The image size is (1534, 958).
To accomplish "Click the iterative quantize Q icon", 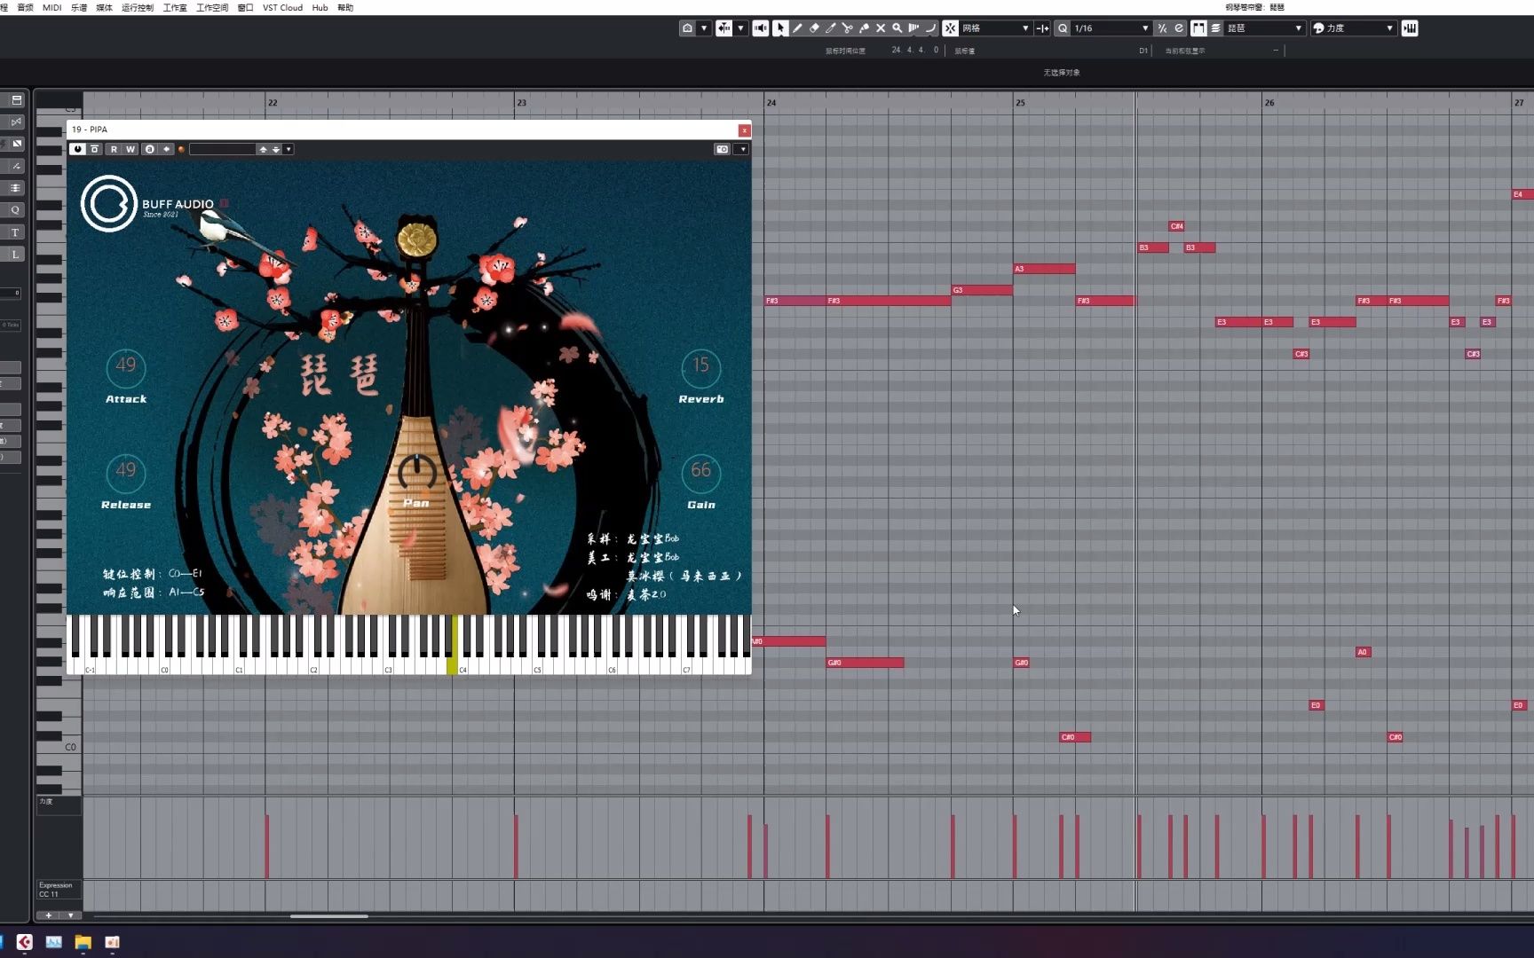I will click(1063, 28).
